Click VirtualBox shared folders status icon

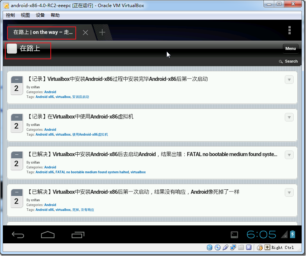241,247
